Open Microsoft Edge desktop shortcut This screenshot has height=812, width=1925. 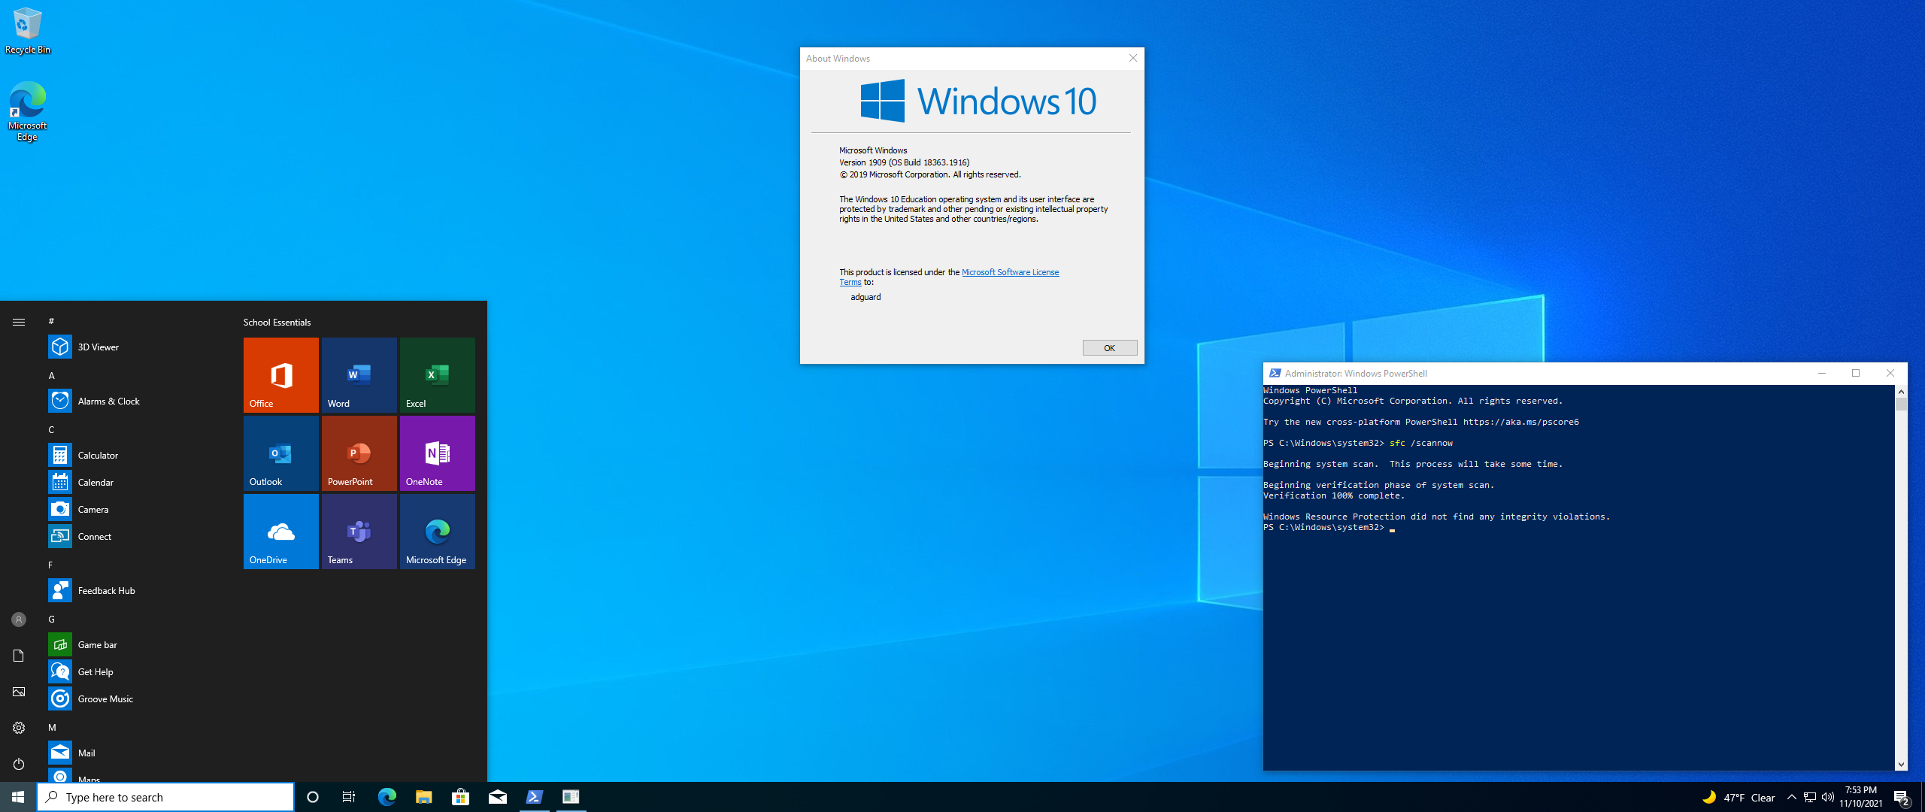[x=28, y=111]
